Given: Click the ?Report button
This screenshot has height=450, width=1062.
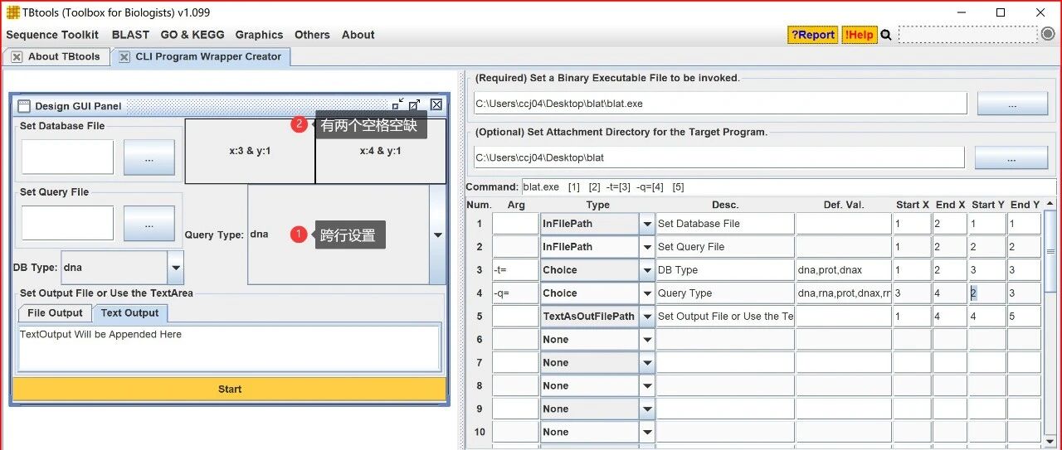Looking at the screenshot, I should 812,35.
